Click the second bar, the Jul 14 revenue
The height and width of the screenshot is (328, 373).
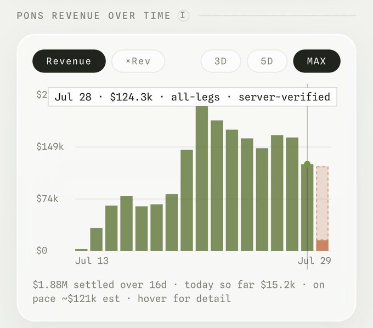click(97, 240)
